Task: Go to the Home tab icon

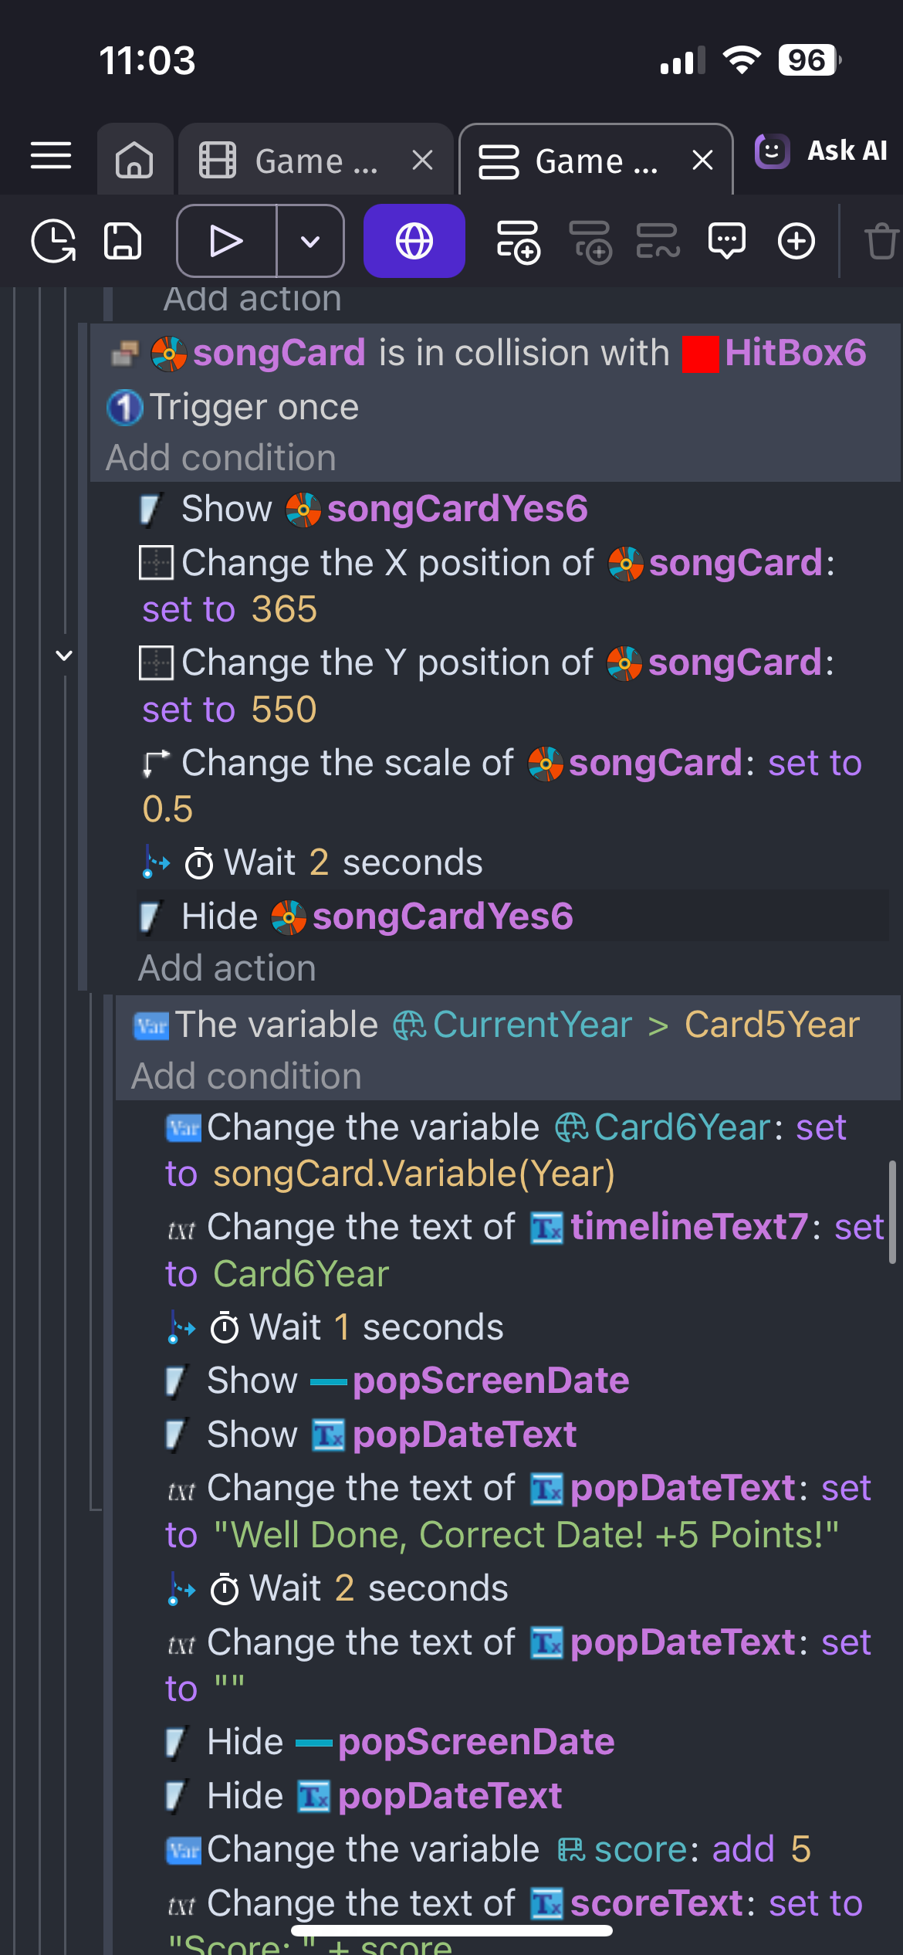Action: tap(134, 160)
